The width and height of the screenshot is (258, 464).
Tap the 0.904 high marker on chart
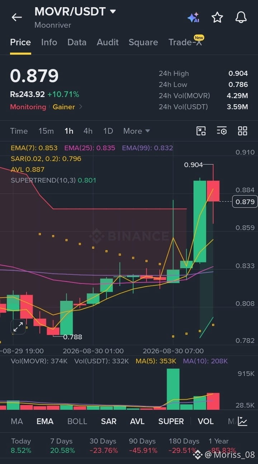pos(193,165)
